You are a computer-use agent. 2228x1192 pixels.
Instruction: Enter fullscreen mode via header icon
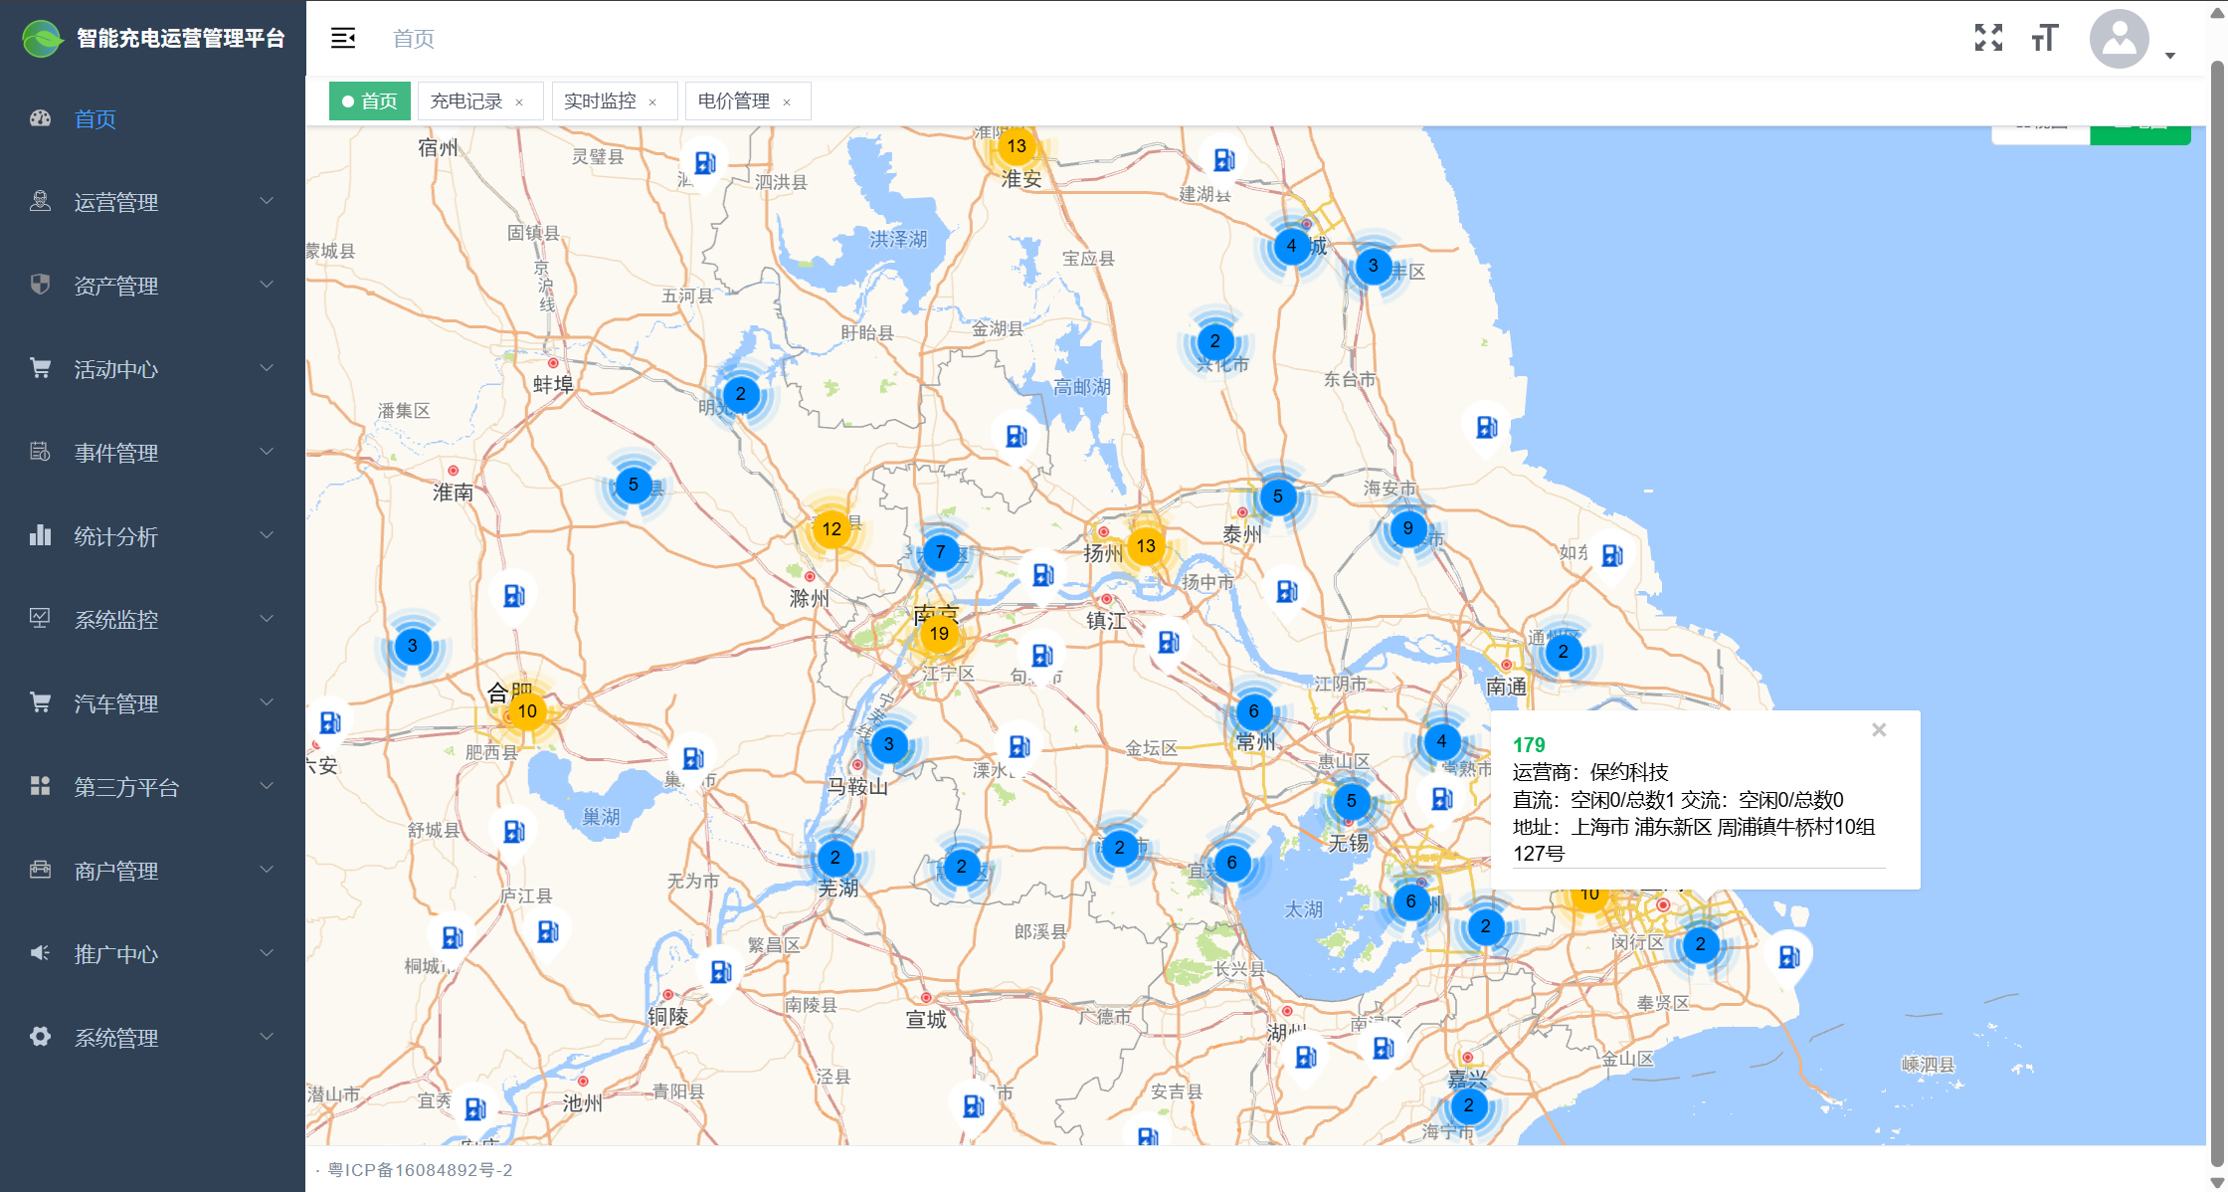[1988, 38]
